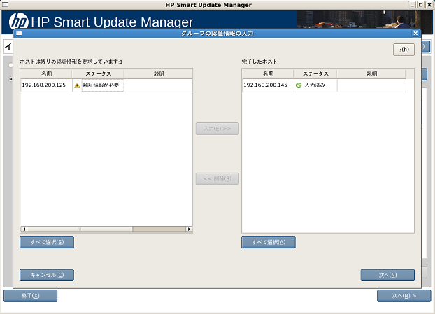Viewport: 435px width, 314px height.
Task: Click the HP logo in the header
Action: (x=17, y=20)
